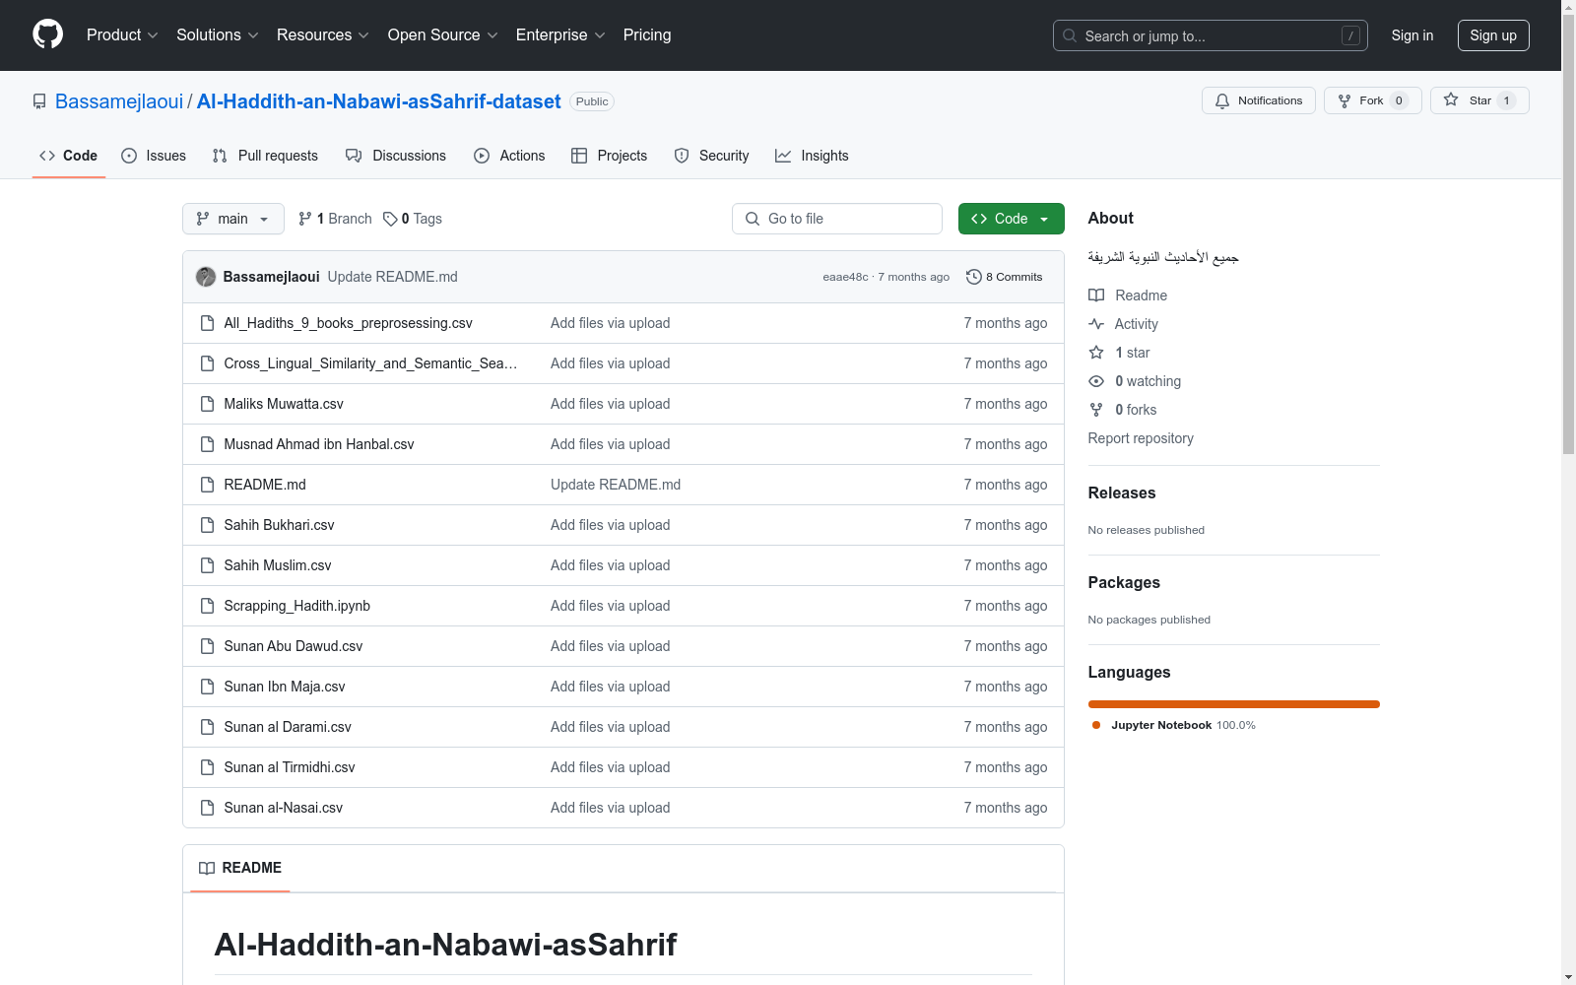Image resolution: width=1576 pixels, height=985 pixels.
Task: Click file icon beside Sunan Abu Dawud.csv
Action: pos(207,646)
